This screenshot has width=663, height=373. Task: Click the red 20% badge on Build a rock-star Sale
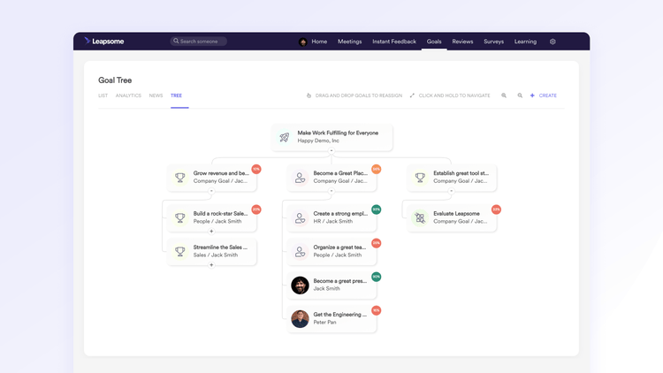click(x=256, y=209)
